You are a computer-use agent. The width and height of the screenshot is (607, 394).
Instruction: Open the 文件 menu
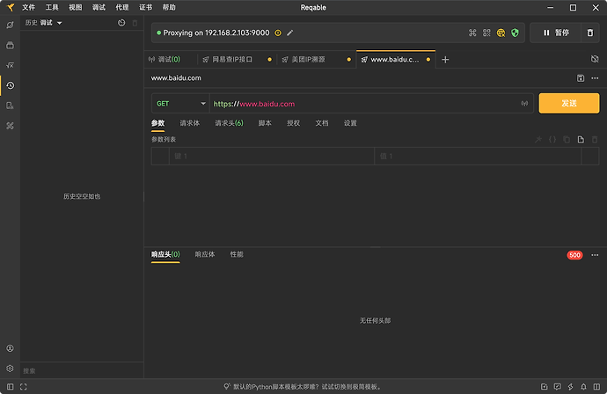pyautogui.click(x=28, y=7)
